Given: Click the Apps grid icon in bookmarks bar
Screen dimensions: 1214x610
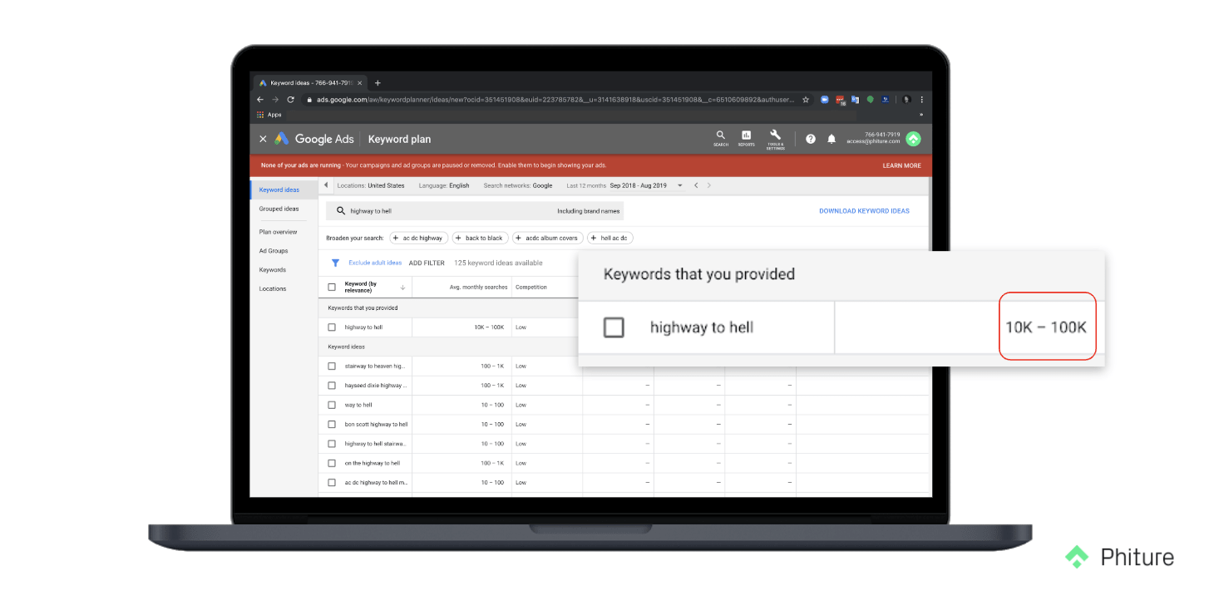Looking at the screenshot, I should tap(260, 115).
